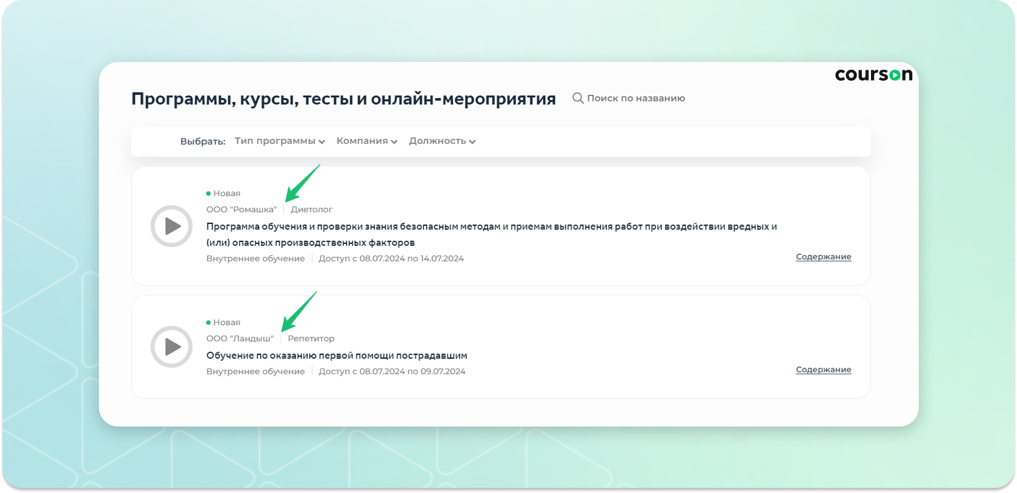Click the "Диетолог" position label
Viewport: 1017px width, 493px height.
311,210
